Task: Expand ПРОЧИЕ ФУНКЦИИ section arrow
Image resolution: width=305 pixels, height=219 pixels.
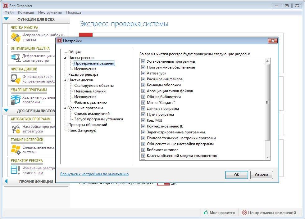Action: coord(6,181)
